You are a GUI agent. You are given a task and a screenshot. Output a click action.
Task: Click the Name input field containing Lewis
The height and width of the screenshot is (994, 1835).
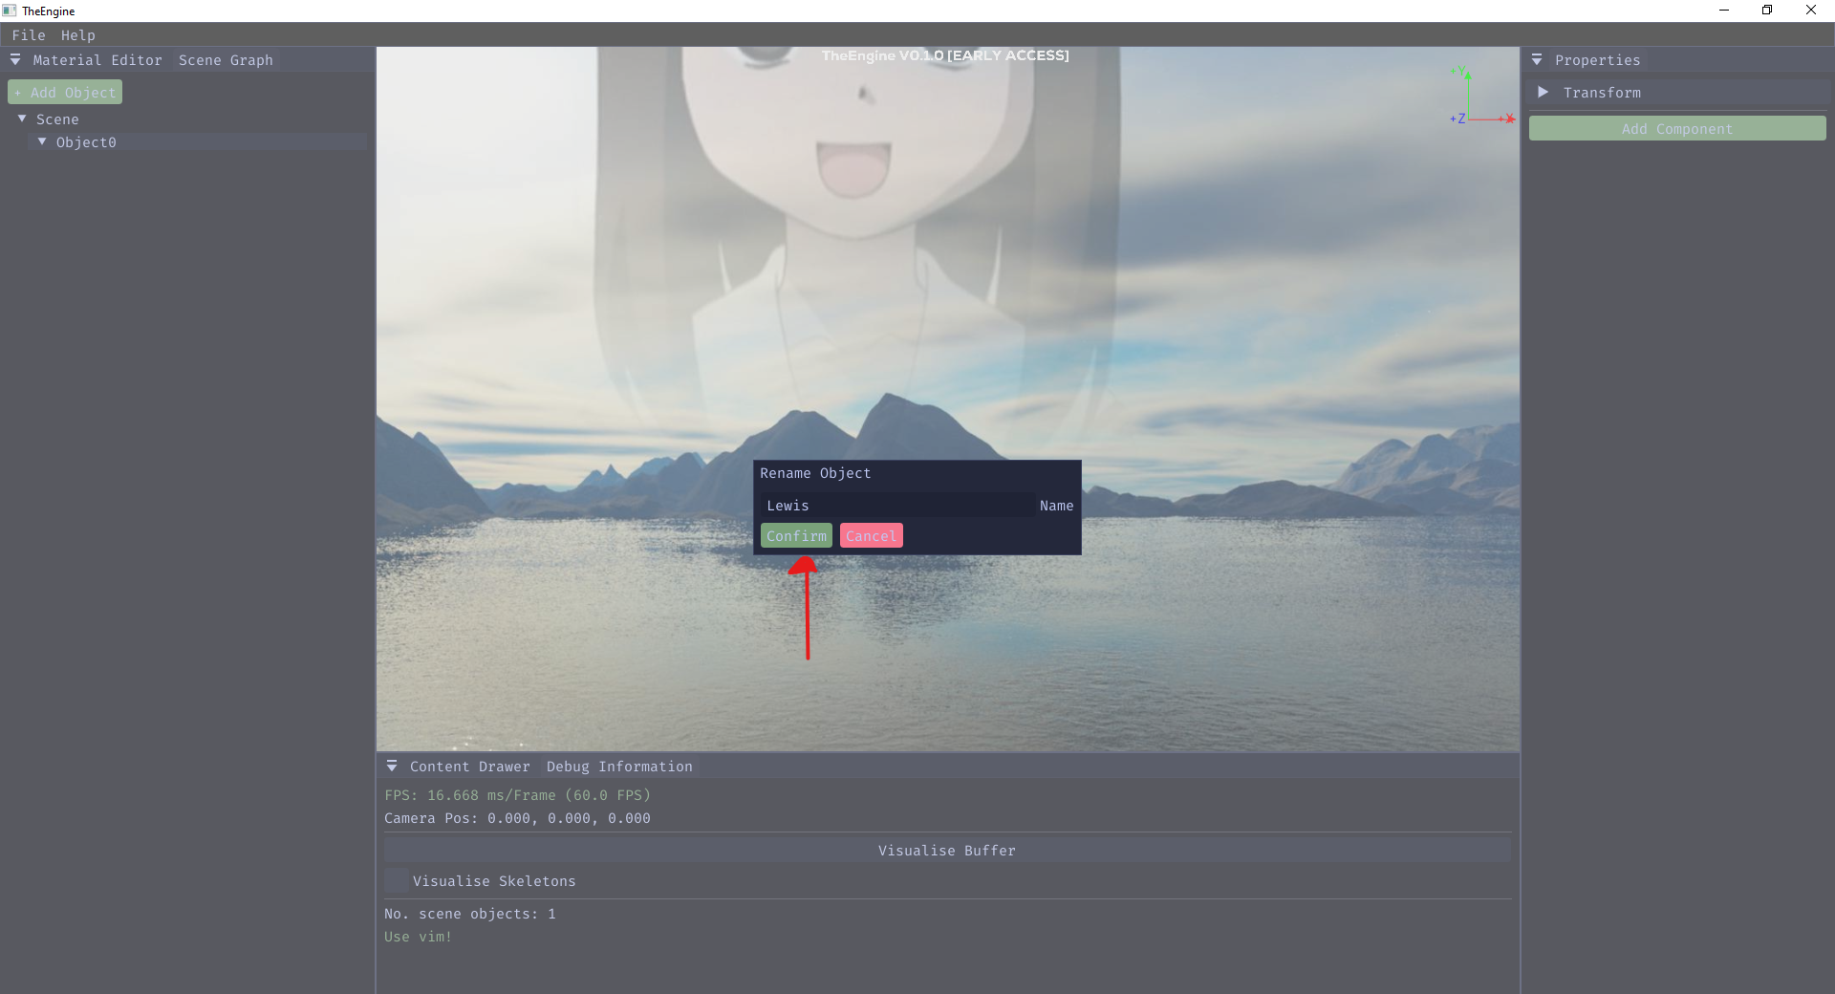tap(897, 506)
